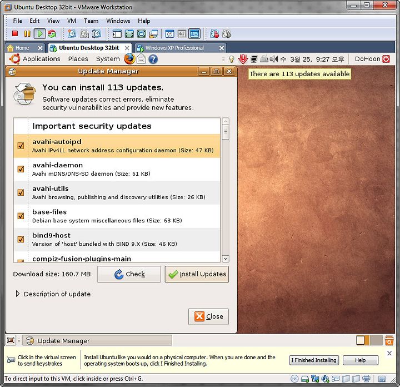Click the Check button
This screenshot has width=400, height=387.
[129, 274]
